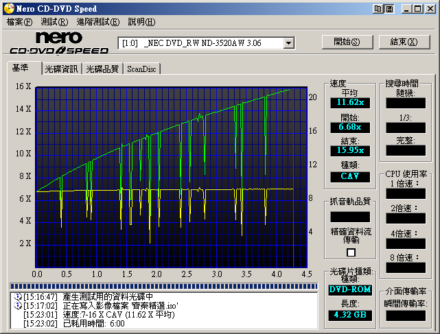Click the start speed value 6.68x

[x=350, y=128]
